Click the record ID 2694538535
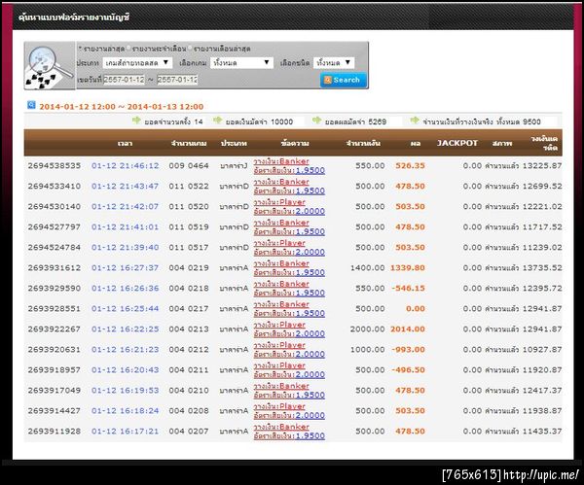 pyautogui.click(x=54, y=166)
